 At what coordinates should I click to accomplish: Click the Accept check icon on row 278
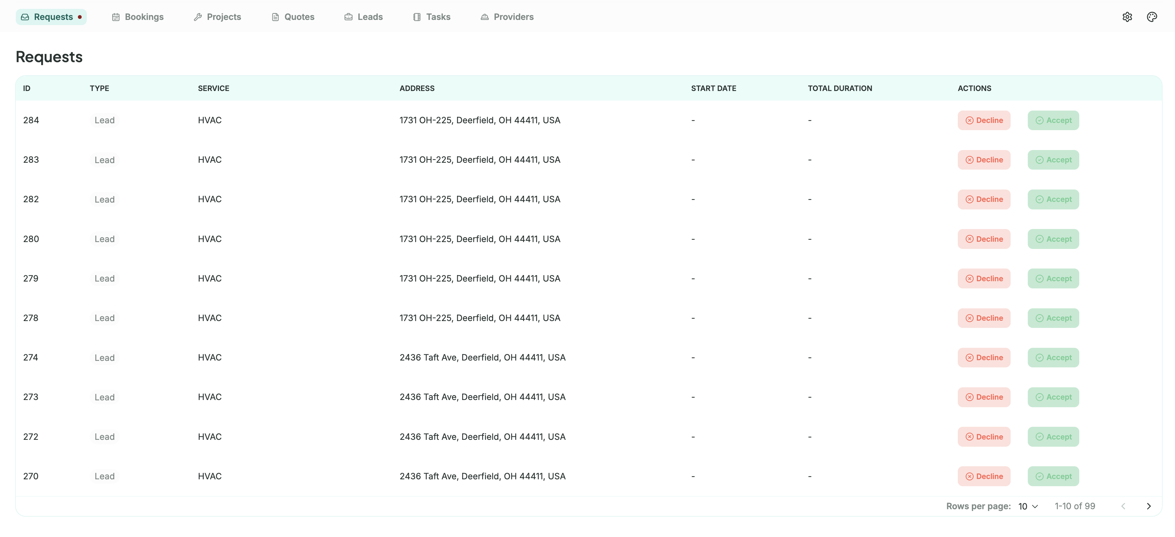1040,318
